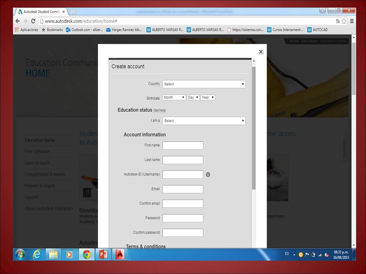366x274 pixels.
Task: Click the volume tray icon
Action: pyautogui.click(x=327, y=255)
